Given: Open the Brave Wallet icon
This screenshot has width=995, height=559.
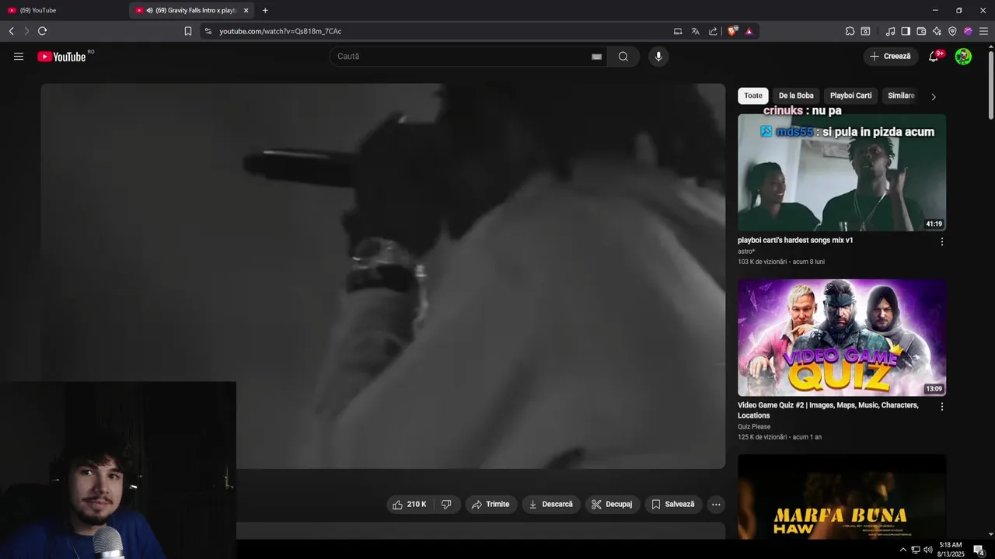Looking at the screenshot, I should 921,31.
